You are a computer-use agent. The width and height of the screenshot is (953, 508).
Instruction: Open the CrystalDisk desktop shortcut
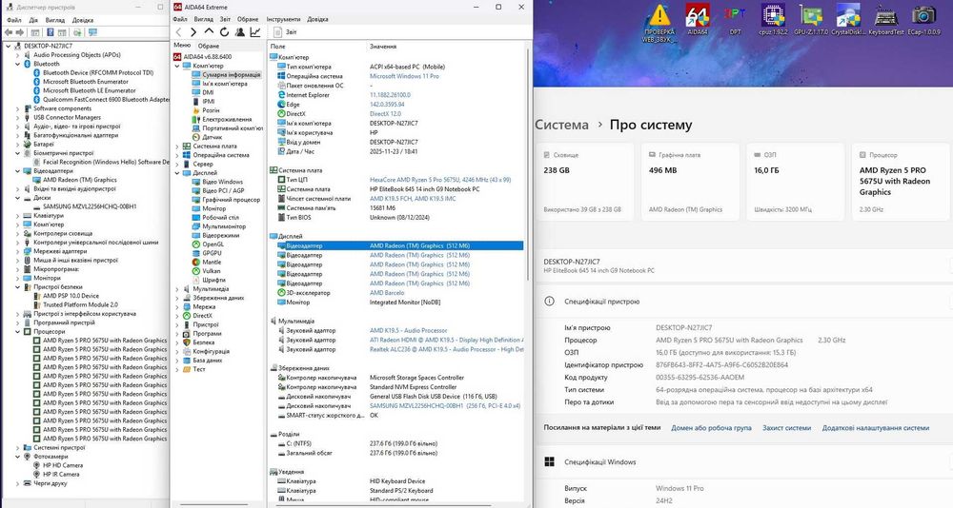click(848, 19)
